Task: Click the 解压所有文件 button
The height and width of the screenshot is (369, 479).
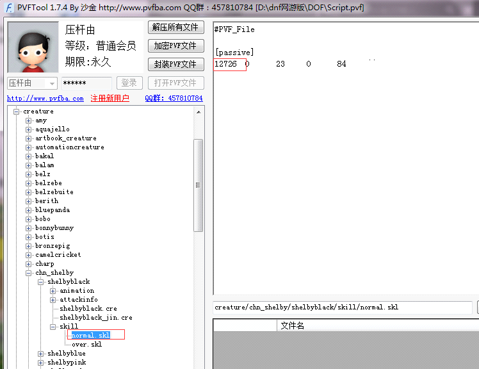Action: click(x=175, y=28)
